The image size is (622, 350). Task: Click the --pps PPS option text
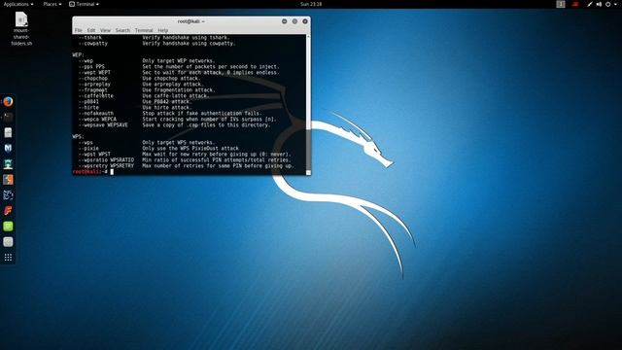click(x=91, y=67)
